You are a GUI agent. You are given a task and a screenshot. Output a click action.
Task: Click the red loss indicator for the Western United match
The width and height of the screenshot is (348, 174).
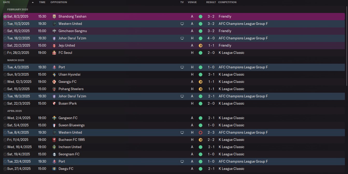(200, 132)
